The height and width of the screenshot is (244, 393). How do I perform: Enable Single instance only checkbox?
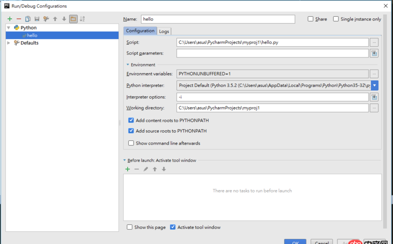[336, 19]
